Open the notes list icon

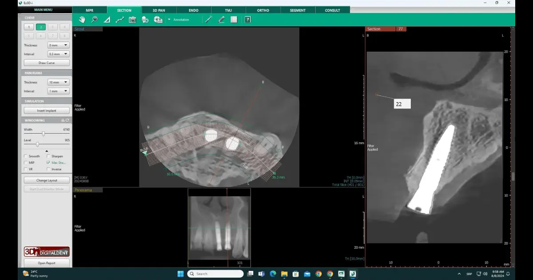tap(234, 20)
